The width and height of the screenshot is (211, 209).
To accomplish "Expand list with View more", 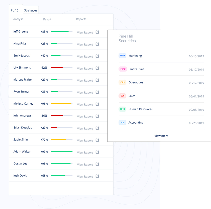I will coord(161,136).
